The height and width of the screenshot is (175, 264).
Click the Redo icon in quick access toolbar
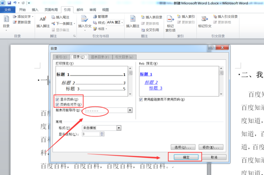[x=23, y=3]
